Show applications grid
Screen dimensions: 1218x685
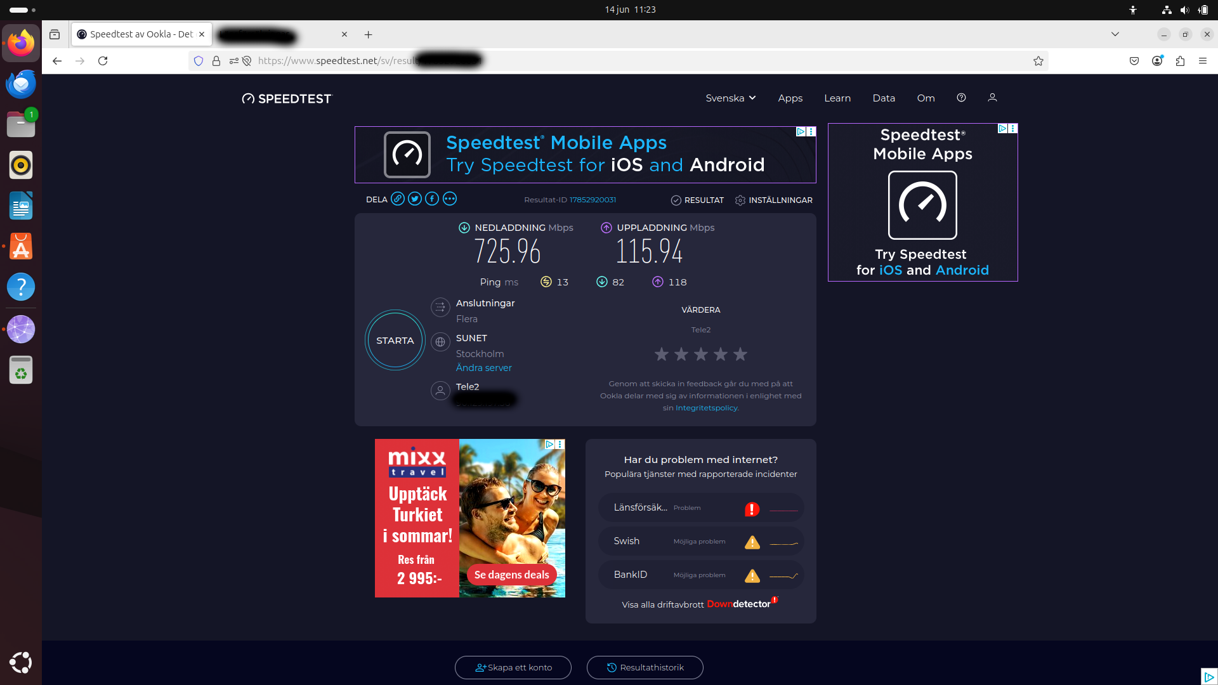coord(21,662)
